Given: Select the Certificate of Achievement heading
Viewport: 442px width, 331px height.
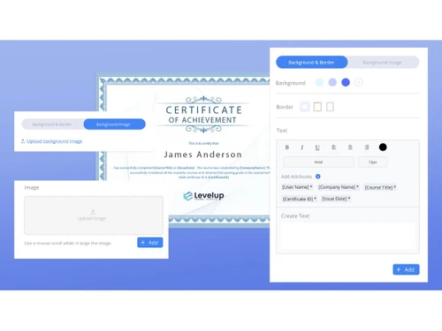Looking at the screenshot, I should point(203,115).
